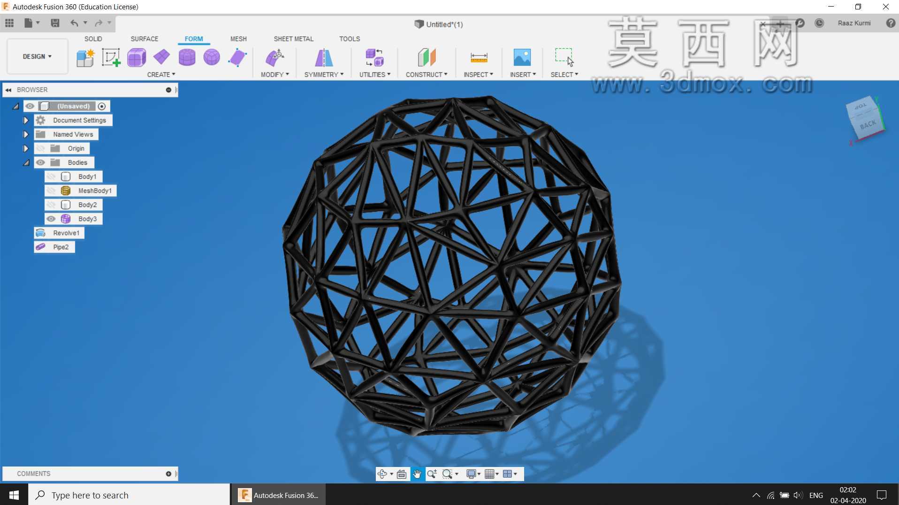Click the Save icon in quick access bar
The width and height of the screenshot is (899, 505).
pyautogui.click(x=55, y=23)
